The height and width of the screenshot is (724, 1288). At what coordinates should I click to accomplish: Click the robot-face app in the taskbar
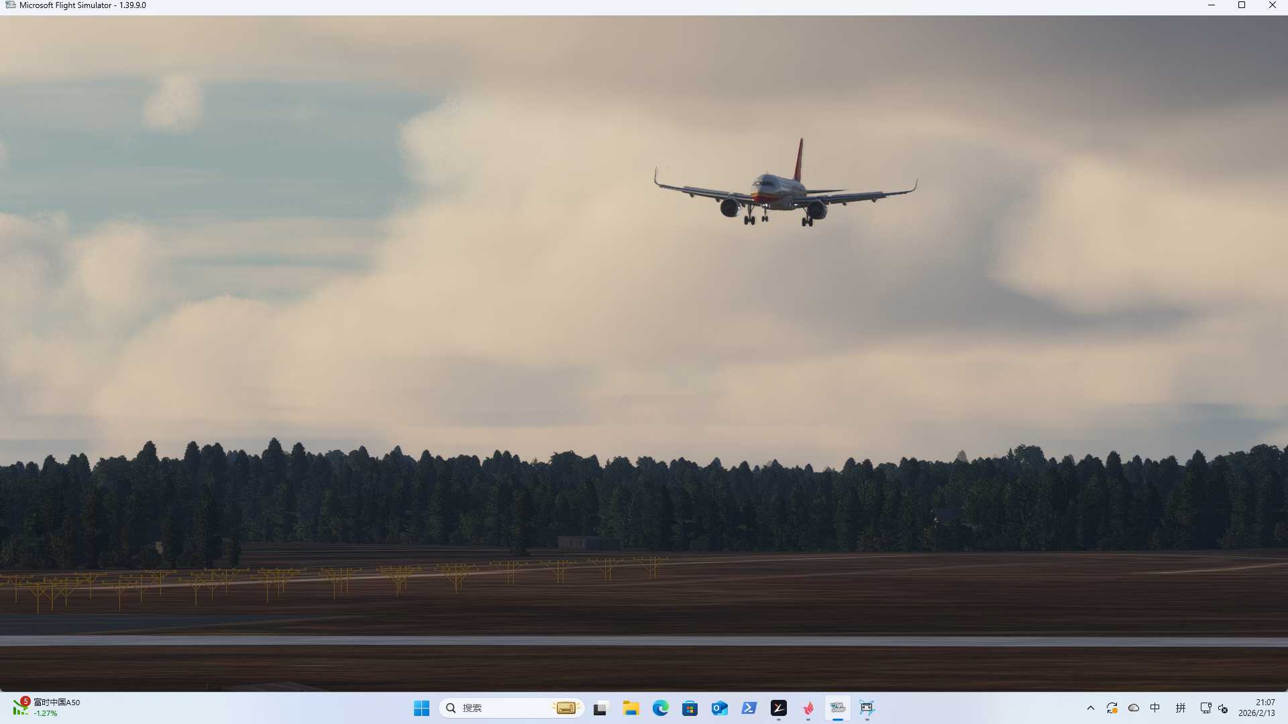(867, 708)
